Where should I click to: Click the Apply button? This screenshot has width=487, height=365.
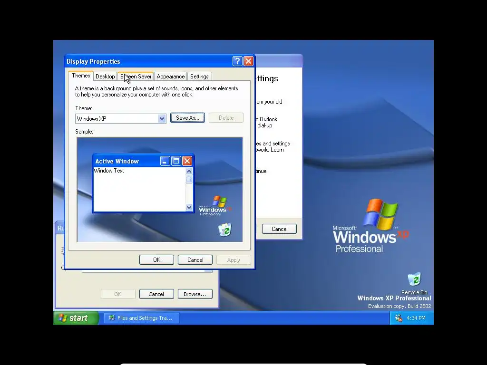pyautogui.click(x=234, y=260)
